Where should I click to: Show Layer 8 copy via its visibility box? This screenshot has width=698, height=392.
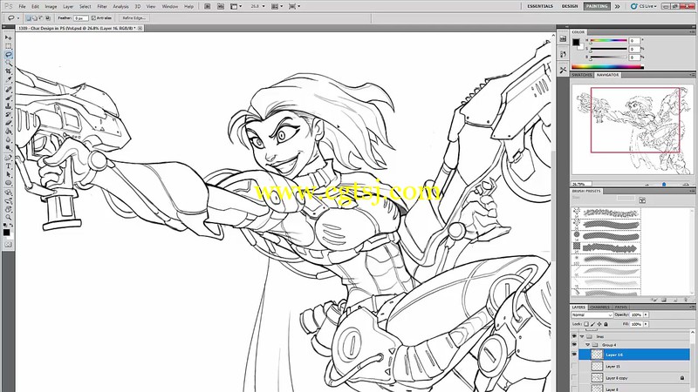click(574, 378)
